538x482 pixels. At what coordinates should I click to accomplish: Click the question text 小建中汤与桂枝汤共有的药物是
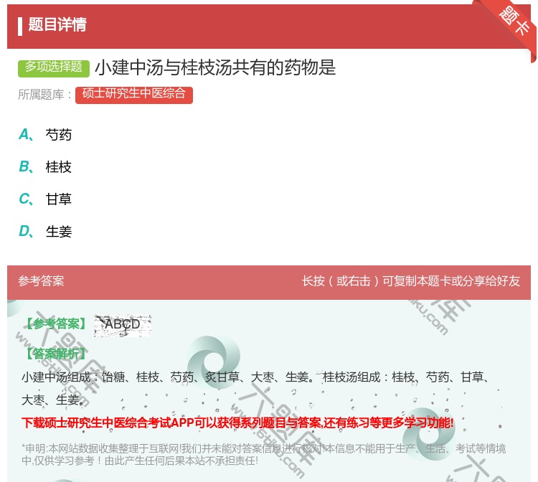214,67
